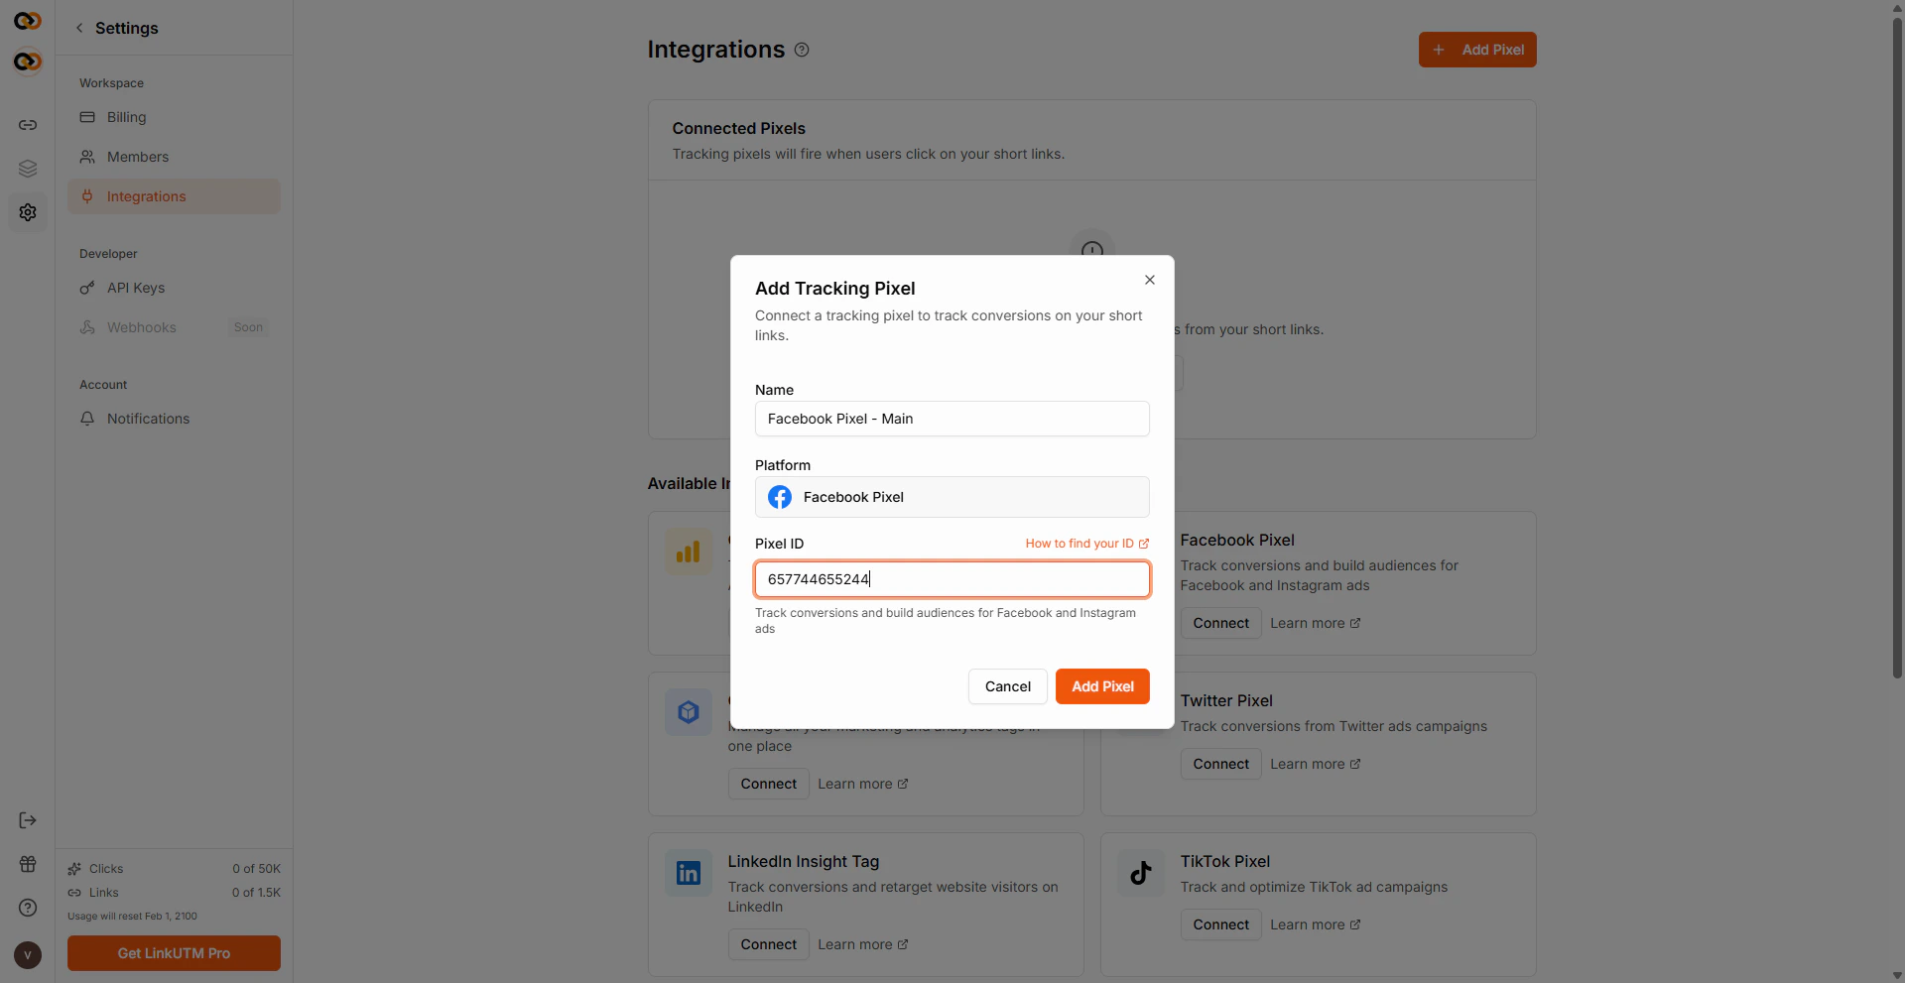
Task: Connect the TikTok Pixel integration
Action: coord(1220,924)
